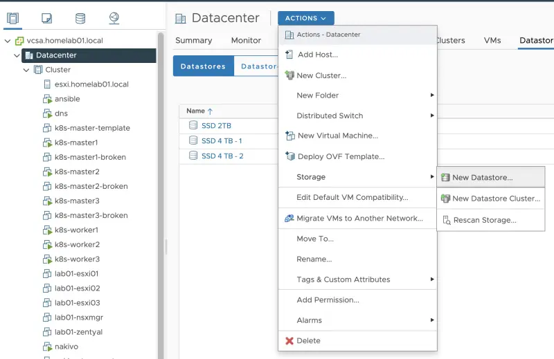This screenshot has width=554, height=359.
Task: Open the Storage inventory icon
Action: pyautogui.click(x=80, y=18)
